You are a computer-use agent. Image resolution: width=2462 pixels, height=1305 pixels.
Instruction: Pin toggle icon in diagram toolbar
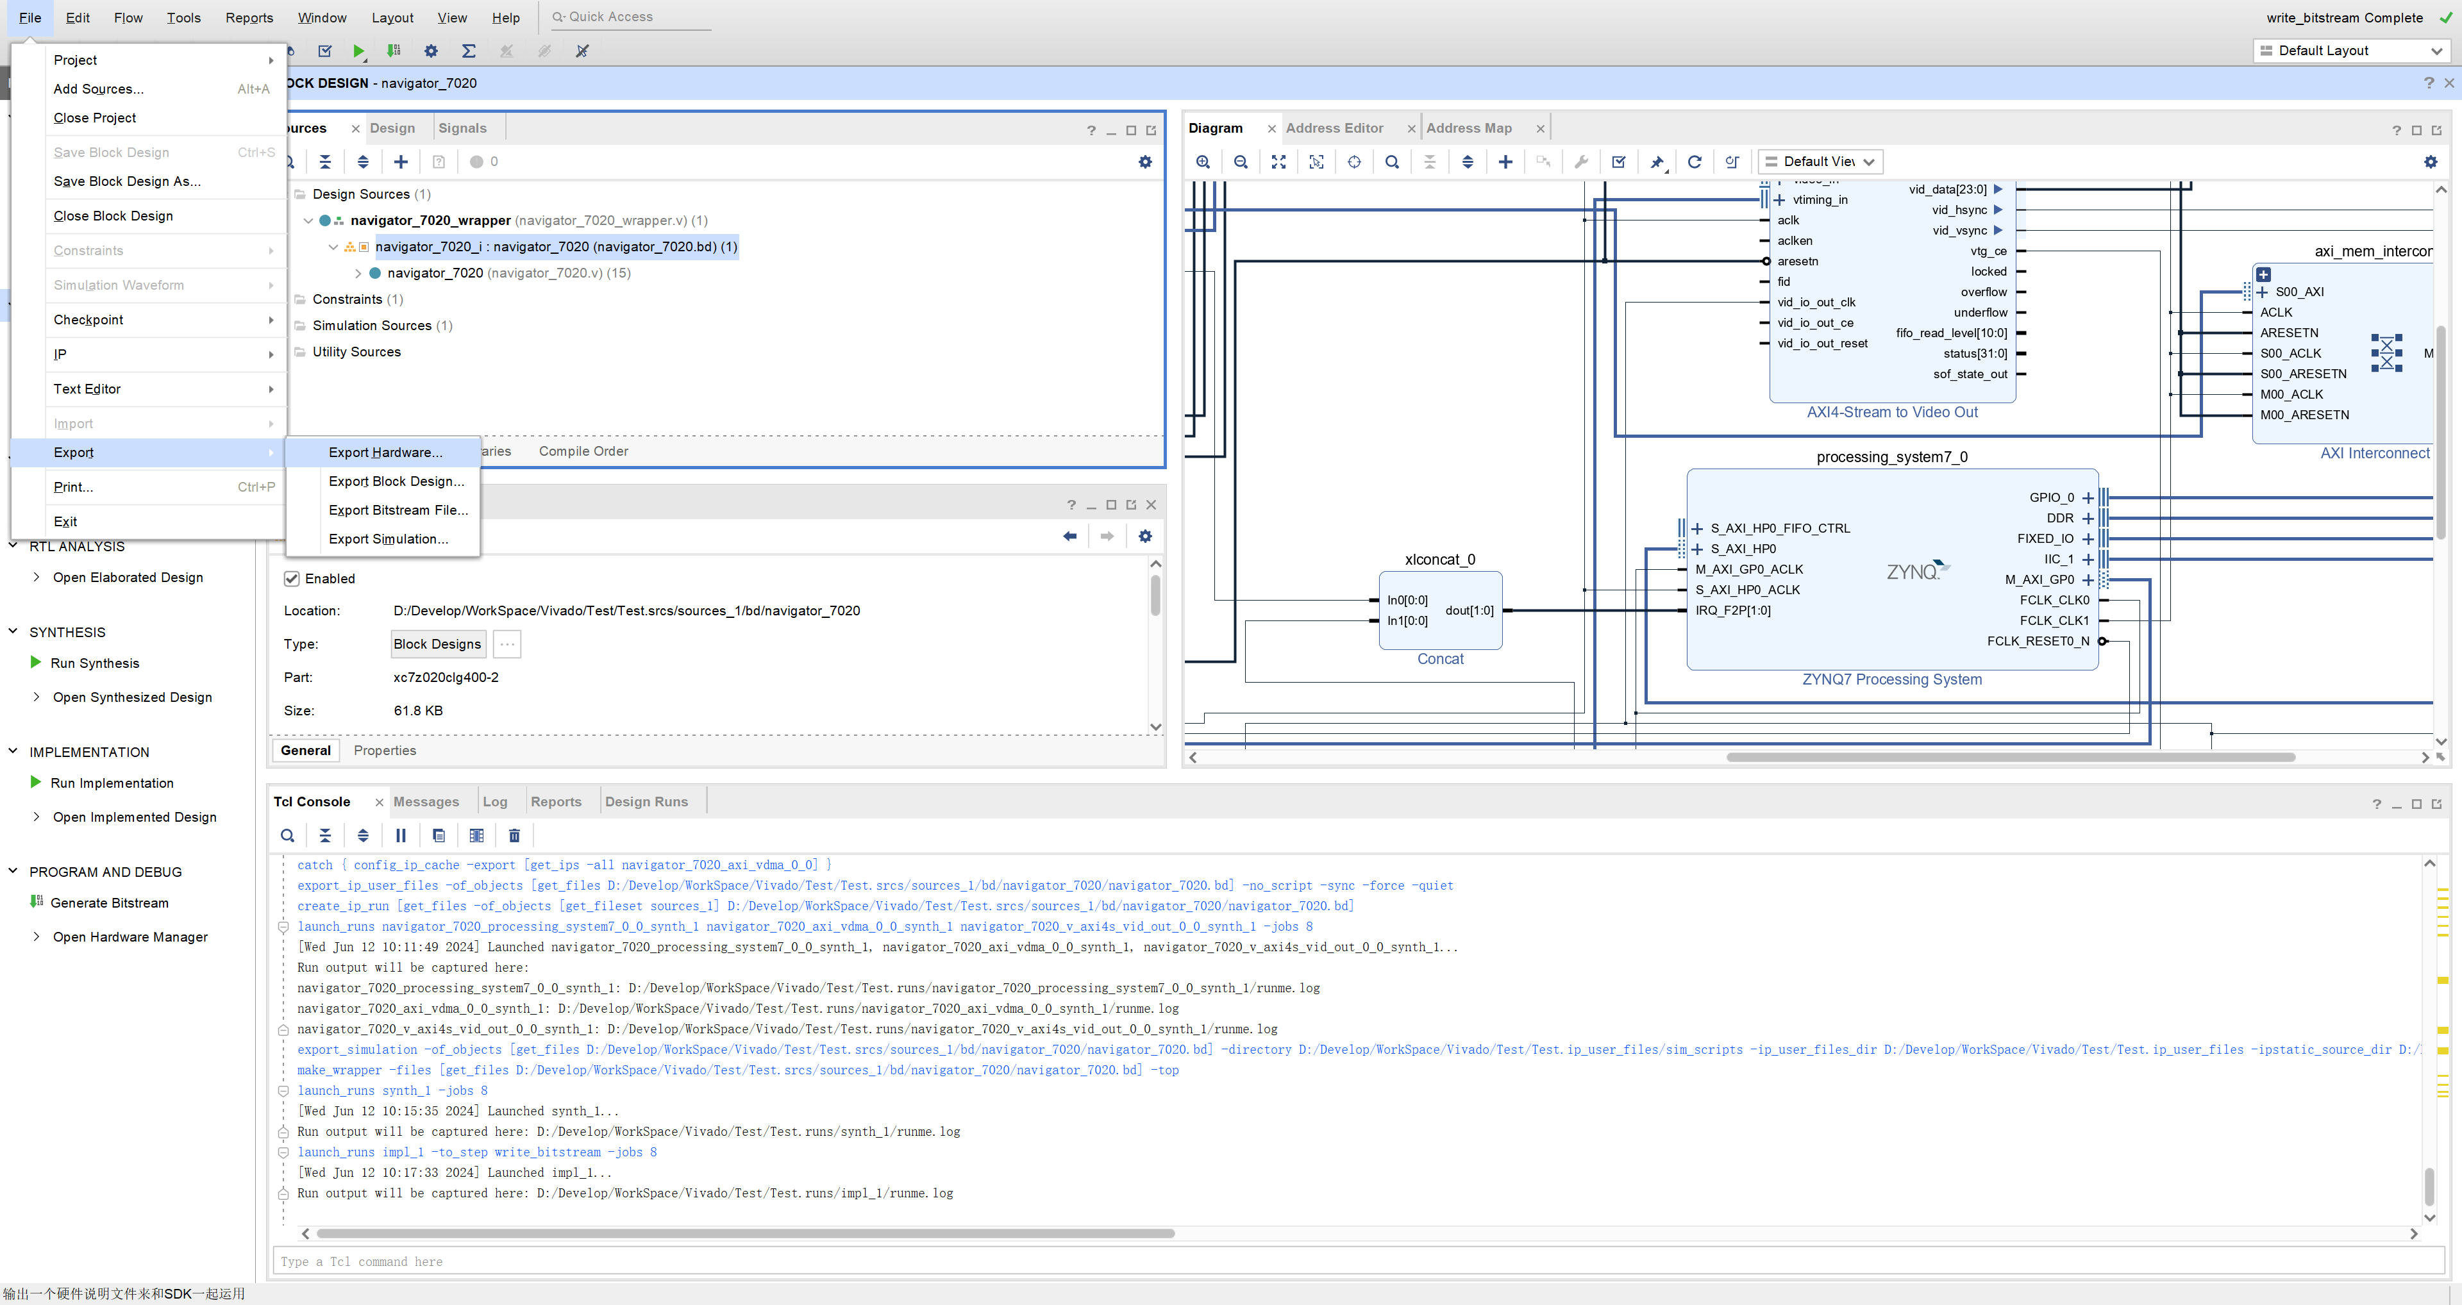point(1657,162)
